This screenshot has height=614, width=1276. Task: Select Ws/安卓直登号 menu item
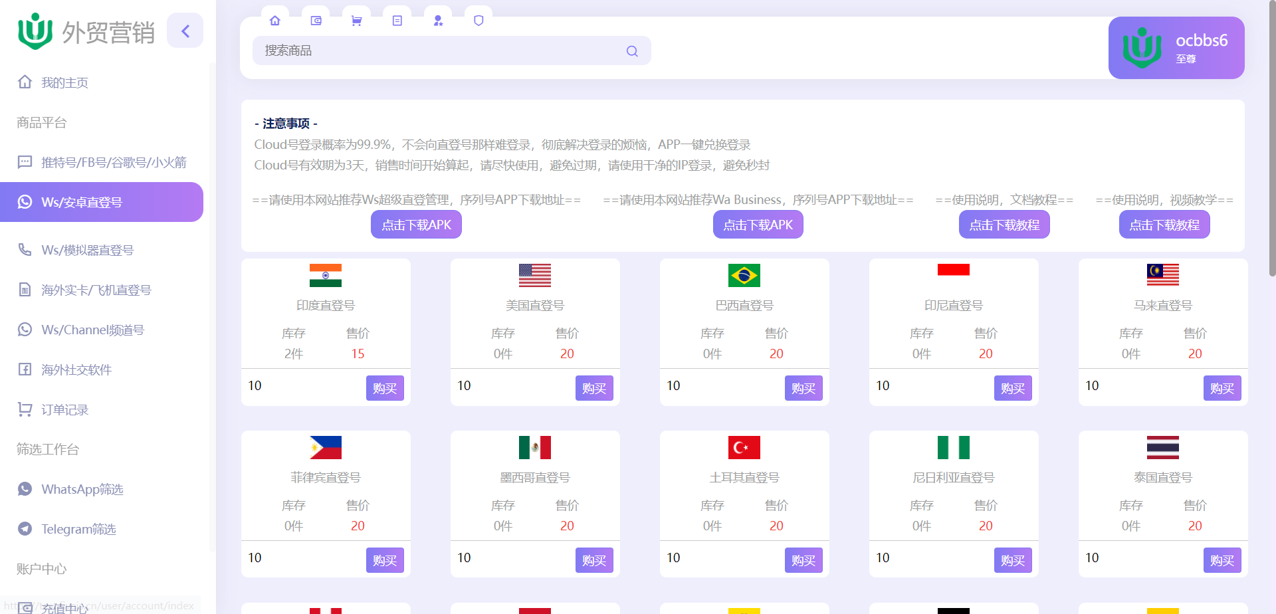[x=102, y=202]
